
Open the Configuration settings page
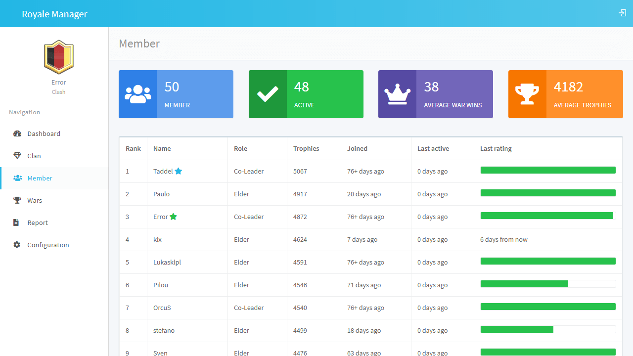[48, 245]
